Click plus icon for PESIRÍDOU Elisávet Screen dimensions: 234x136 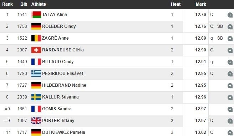230,74
